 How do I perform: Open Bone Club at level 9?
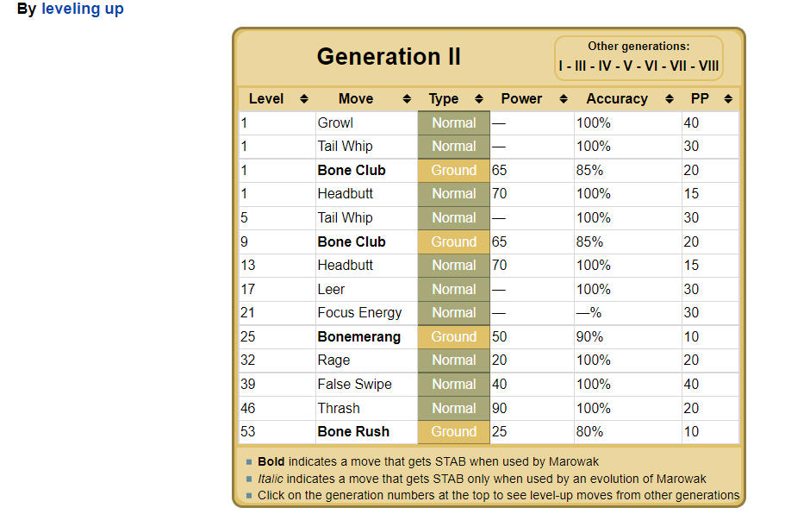pos(352,241)
